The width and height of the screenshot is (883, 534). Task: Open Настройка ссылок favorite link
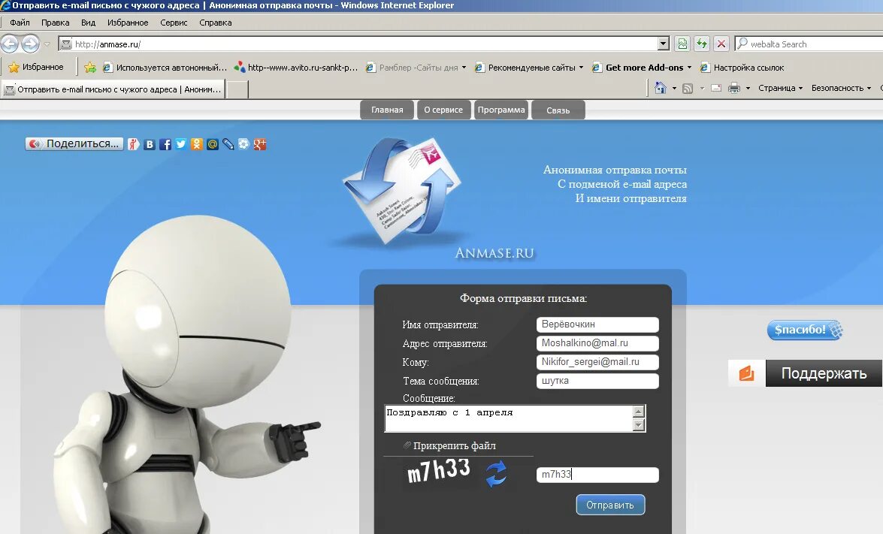click(742, 68)
